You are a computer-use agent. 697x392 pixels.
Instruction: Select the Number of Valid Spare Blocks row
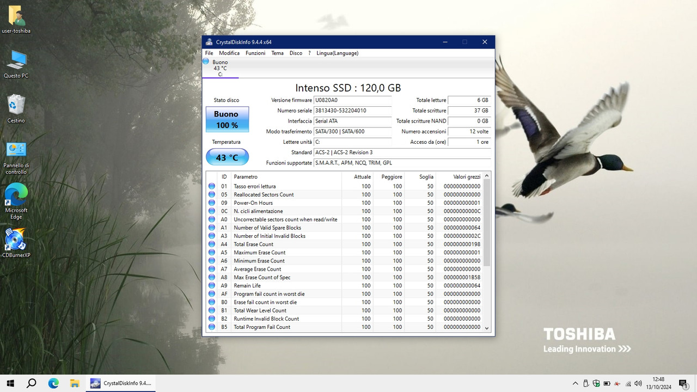[x=345, y=228]
